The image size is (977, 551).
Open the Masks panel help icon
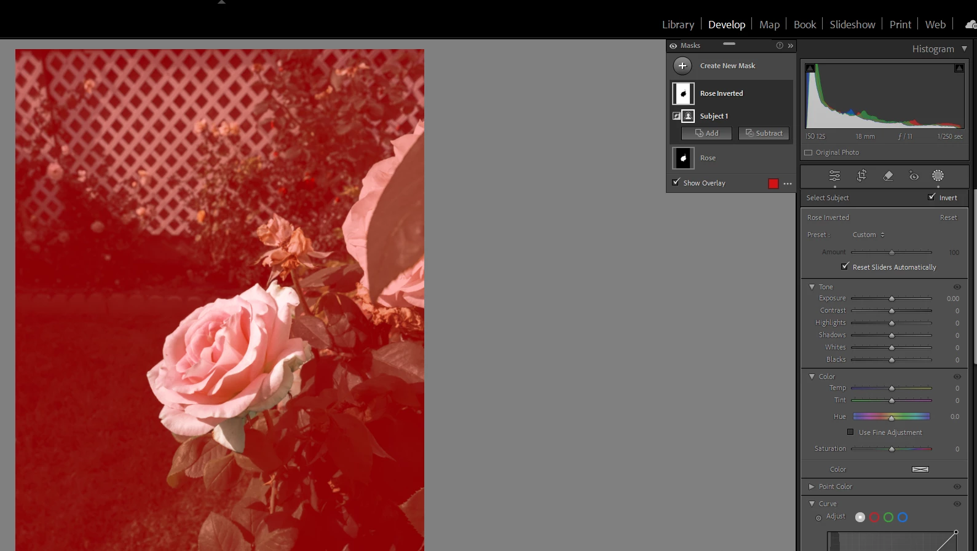780,45
